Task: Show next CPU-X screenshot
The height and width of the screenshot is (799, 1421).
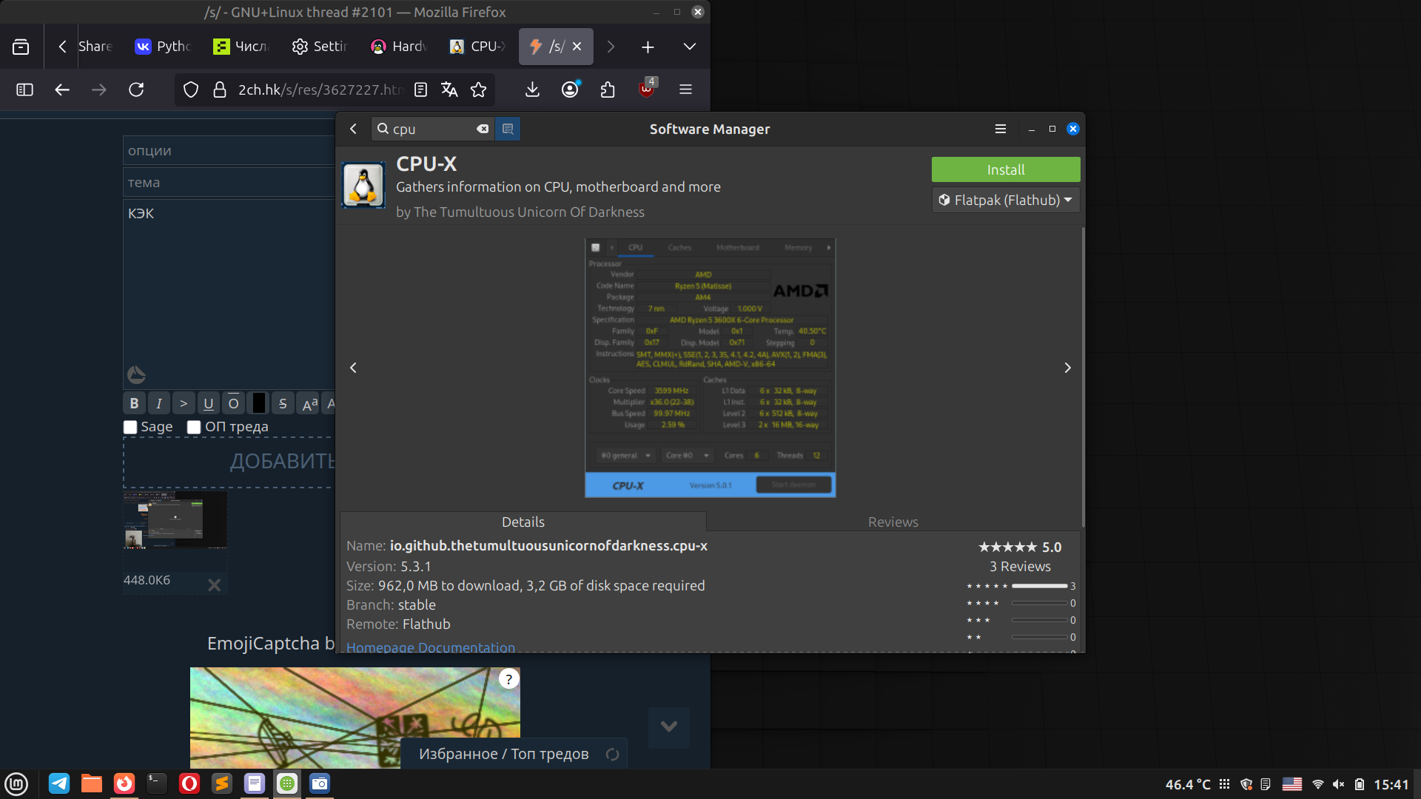Action: tap(1067, 368)
